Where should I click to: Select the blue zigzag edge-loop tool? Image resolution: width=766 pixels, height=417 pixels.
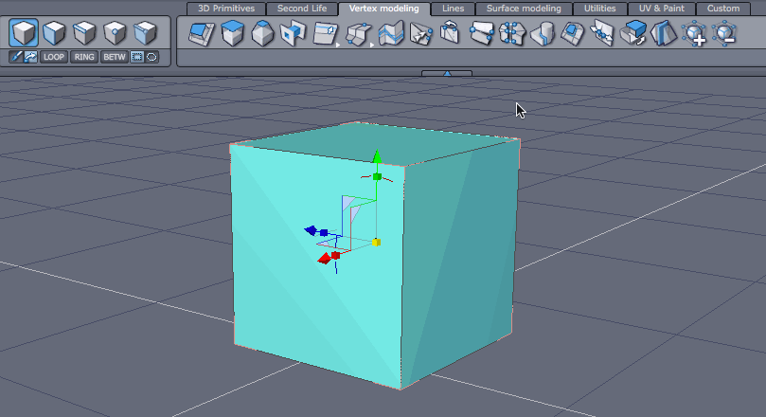click(x=391, y=34)
